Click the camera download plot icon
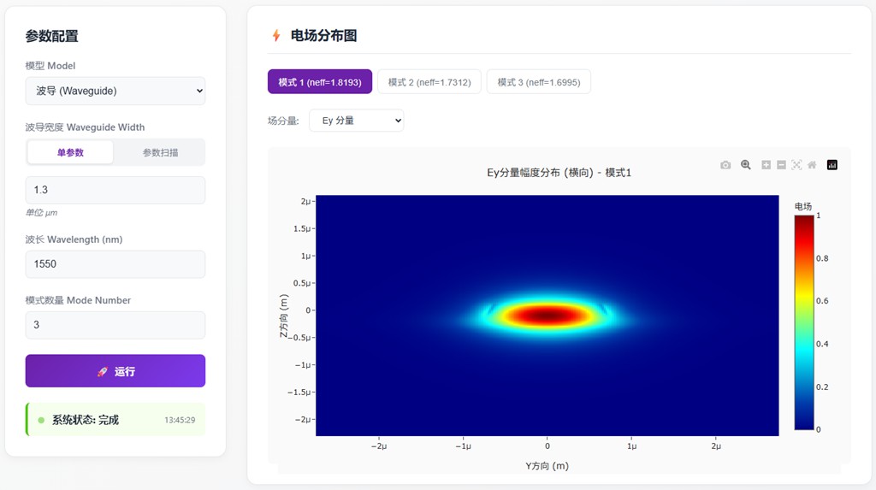876x490 pixels. click(x=725, y=165)
